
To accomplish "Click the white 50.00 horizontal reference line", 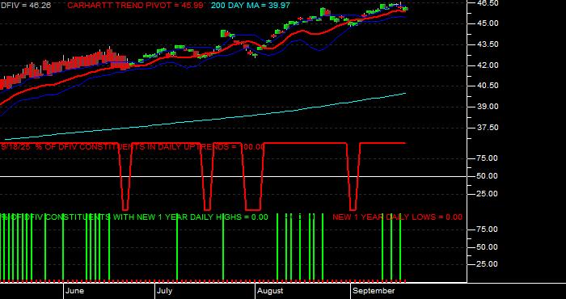I will [x=233, y=176].
